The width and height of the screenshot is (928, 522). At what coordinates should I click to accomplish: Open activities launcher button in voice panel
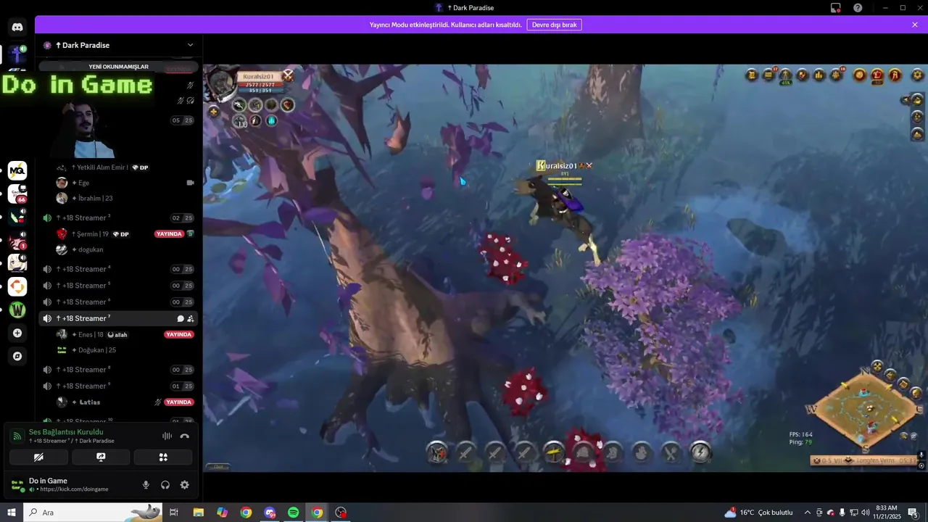tap(163, 457)
